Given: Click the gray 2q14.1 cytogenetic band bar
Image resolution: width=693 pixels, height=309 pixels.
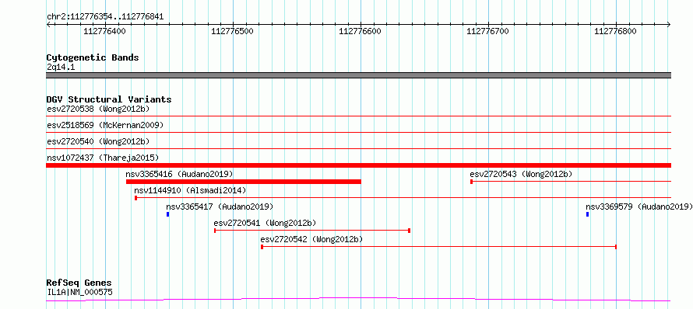Looking at the screenshot, I should tap(358, 75).
